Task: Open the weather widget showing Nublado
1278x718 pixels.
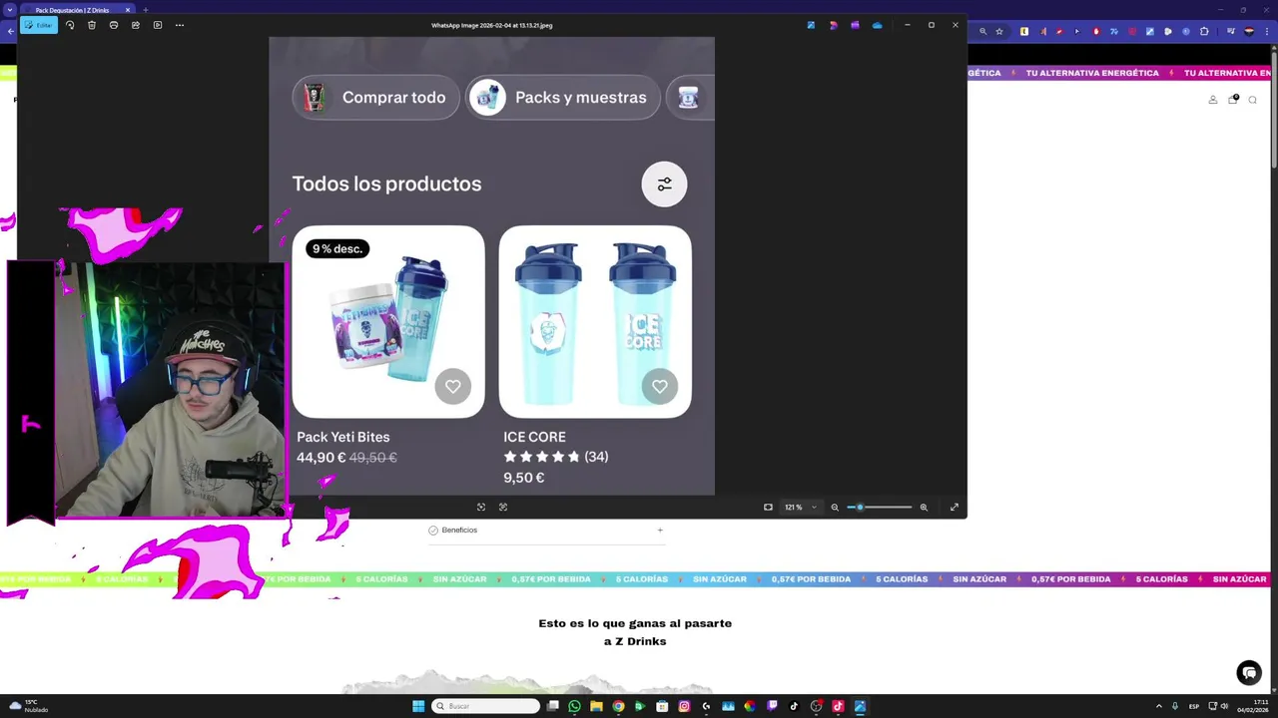Action: (x=27, y=706)
